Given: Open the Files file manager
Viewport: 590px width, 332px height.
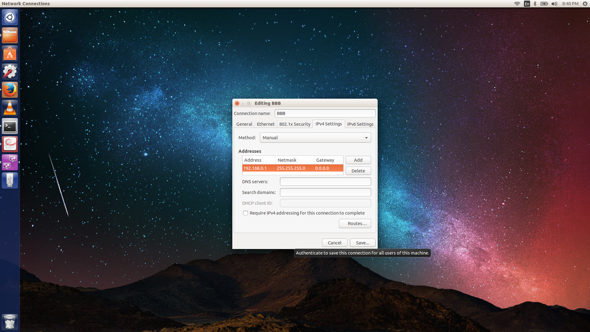Looking at the screenshot, I should click(10, 35).
